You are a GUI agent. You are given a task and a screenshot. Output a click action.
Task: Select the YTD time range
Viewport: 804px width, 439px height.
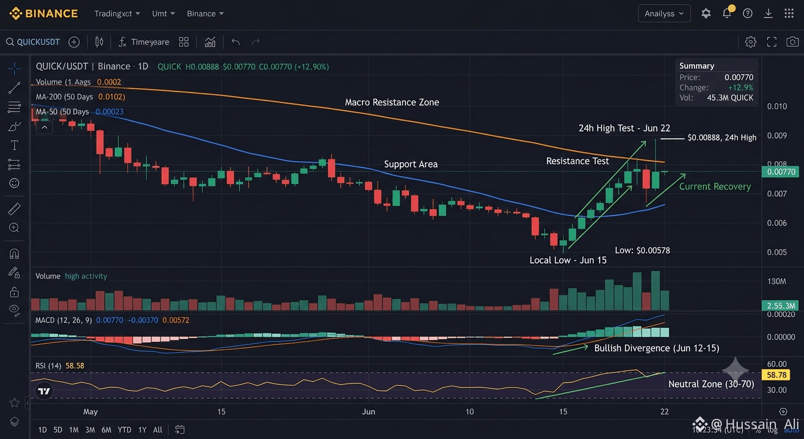click(124, 429)
